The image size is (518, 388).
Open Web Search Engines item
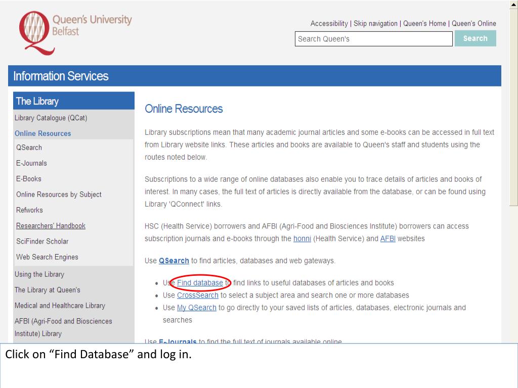tap(47, 257)
